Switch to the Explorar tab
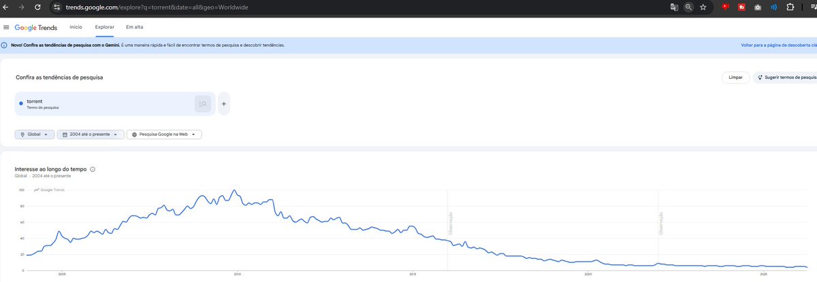 pyautogui.click(x=105, y=27)
